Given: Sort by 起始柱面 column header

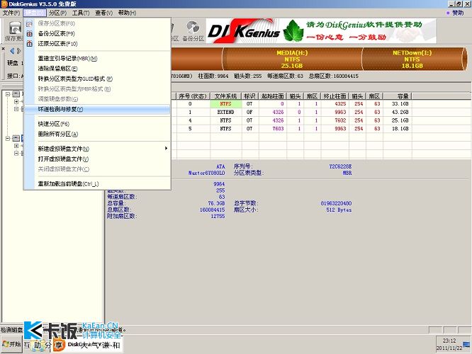Looking at the screenshot, I should click(273, 96).
